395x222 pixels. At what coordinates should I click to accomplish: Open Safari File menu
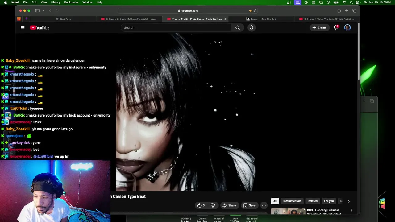click(x=25, y=2)
